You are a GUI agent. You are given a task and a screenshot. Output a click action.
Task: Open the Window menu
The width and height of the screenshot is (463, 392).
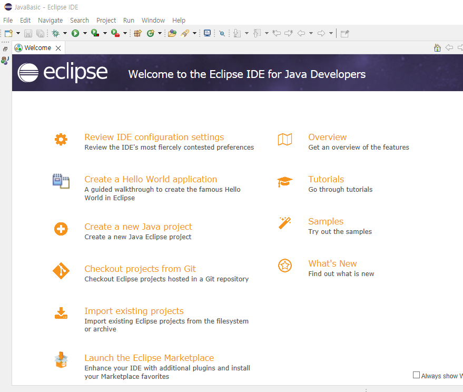coord(153,21)
